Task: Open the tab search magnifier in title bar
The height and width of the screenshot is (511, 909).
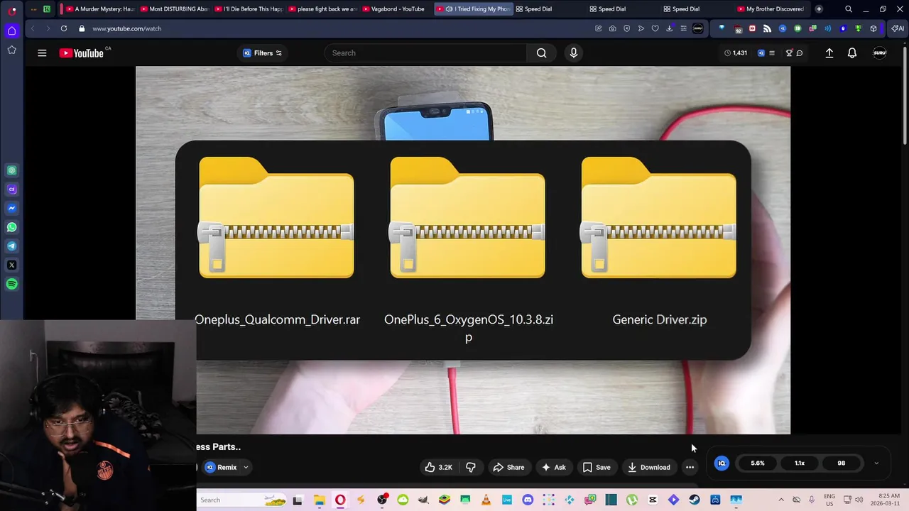Action: pyautogui.click(x=849, y=9)
